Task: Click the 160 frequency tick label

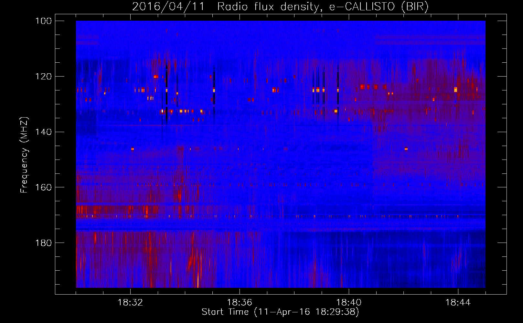Action: (x=44, y=187)
